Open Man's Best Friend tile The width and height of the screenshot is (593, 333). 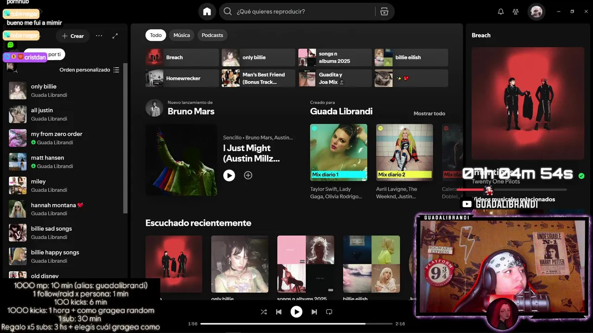pos(259,78)
